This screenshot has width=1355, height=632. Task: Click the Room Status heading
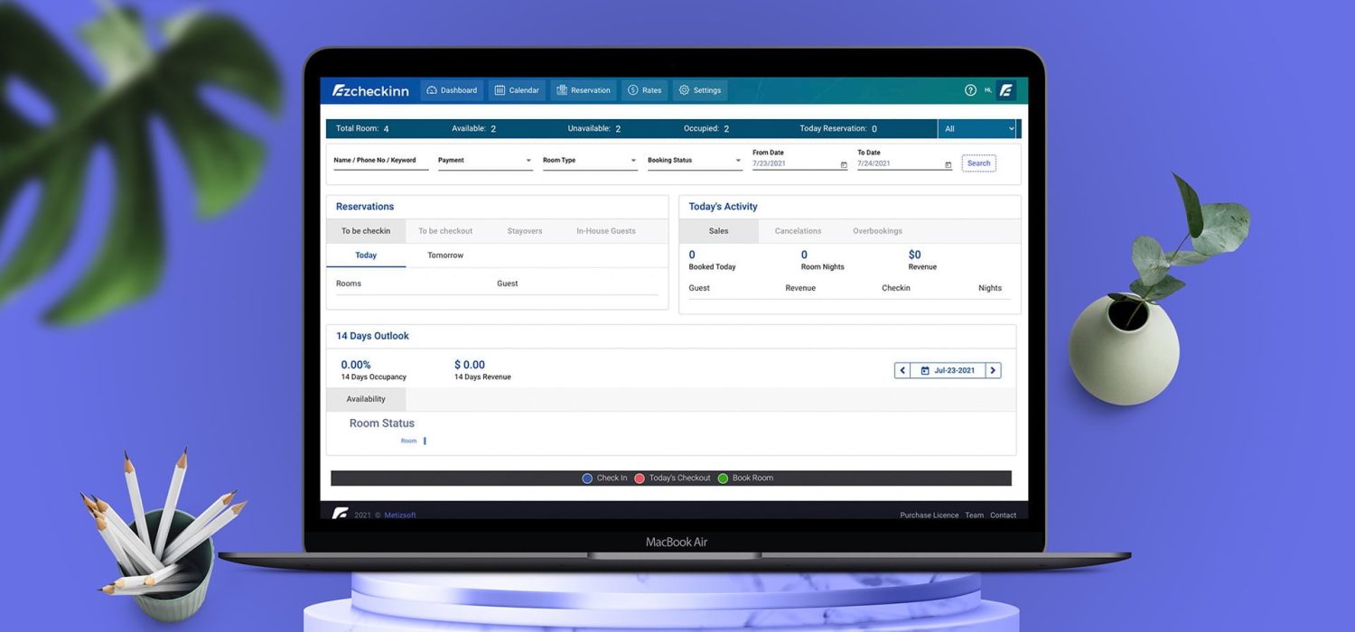(x=382, y=423)
